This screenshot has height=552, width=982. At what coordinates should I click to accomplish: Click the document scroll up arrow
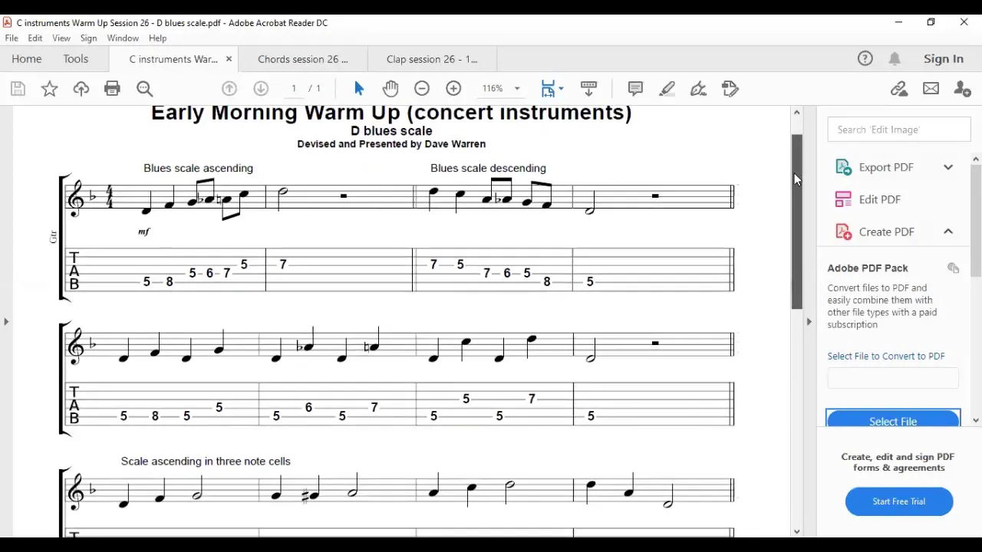pos(797,112)
